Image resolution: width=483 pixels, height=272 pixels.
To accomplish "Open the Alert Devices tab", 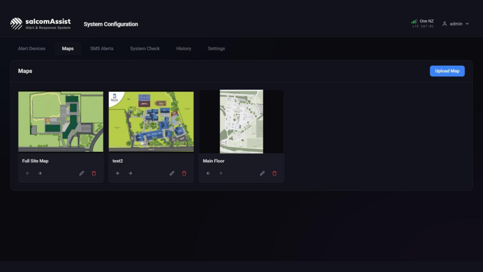I will pos(32,49).
